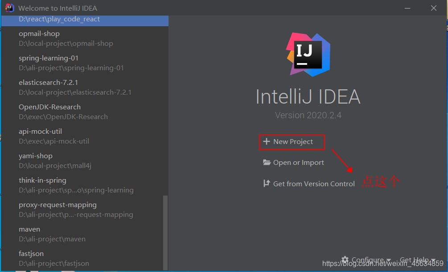Open the elasticsearch-7.2.1 project
The image size is (448, 272).
(x=85, y=88)
